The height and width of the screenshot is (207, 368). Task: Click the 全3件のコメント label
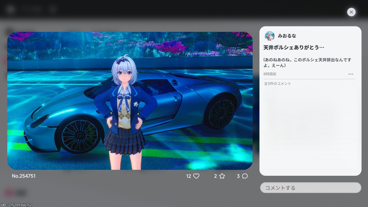[278, 83]
